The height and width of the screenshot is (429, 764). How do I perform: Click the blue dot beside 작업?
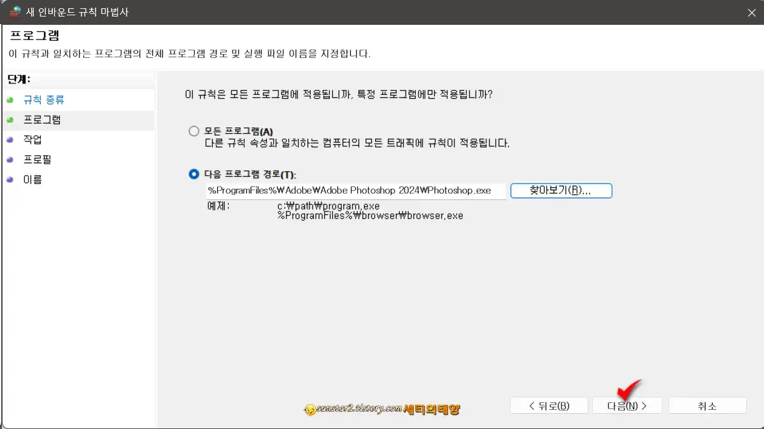(9, 139)
